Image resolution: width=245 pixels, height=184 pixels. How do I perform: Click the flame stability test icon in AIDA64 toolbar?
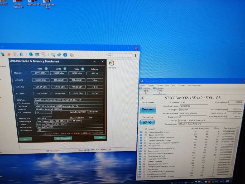point(9,54)
